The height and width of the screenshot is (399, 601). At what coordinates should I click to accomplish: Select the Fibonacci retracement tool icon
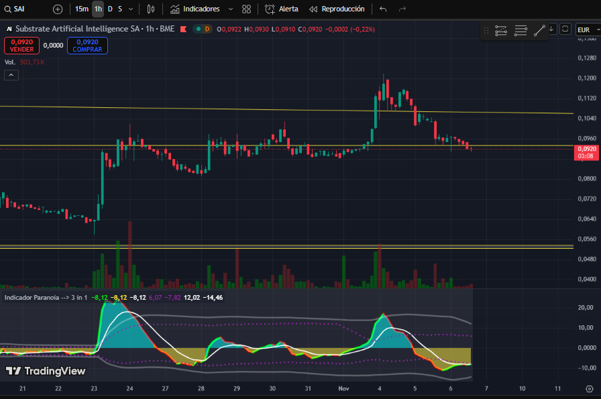point(501,30)
